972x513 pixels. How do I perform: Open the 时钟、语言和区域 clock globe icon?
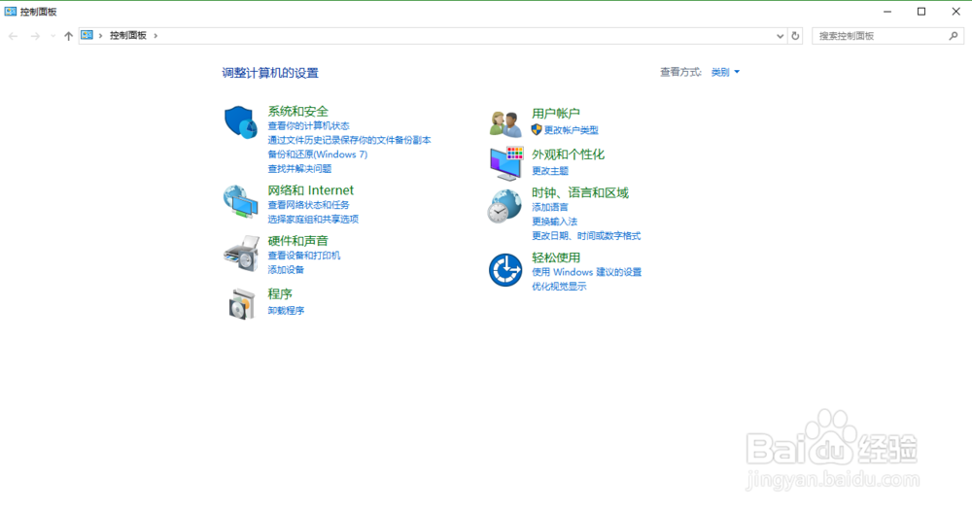503,206
